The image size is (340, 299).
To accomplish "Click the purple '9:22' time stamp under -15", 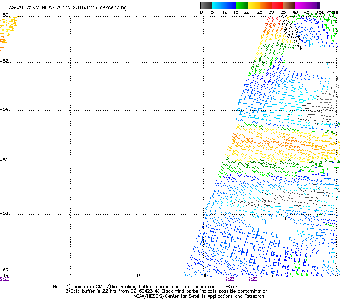I will click(x=5, y=279).
